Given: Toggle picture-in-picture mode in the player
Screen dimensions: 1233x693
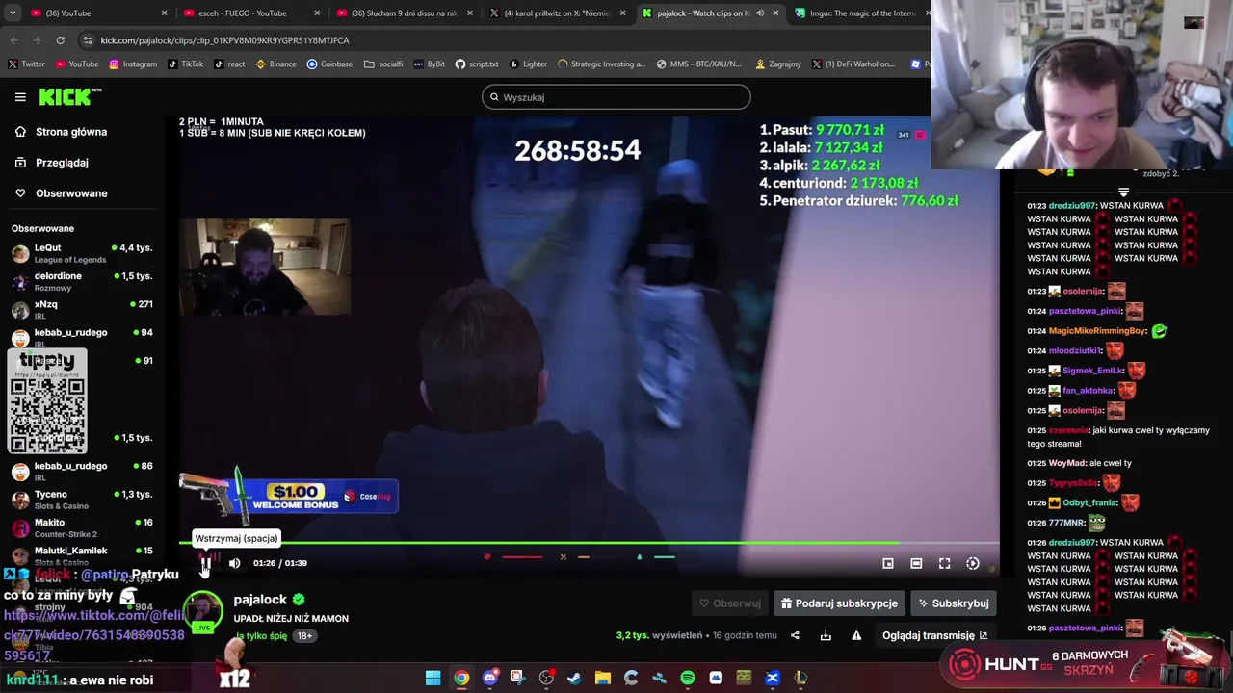Looking at the screenshot, I should [888, 564].
